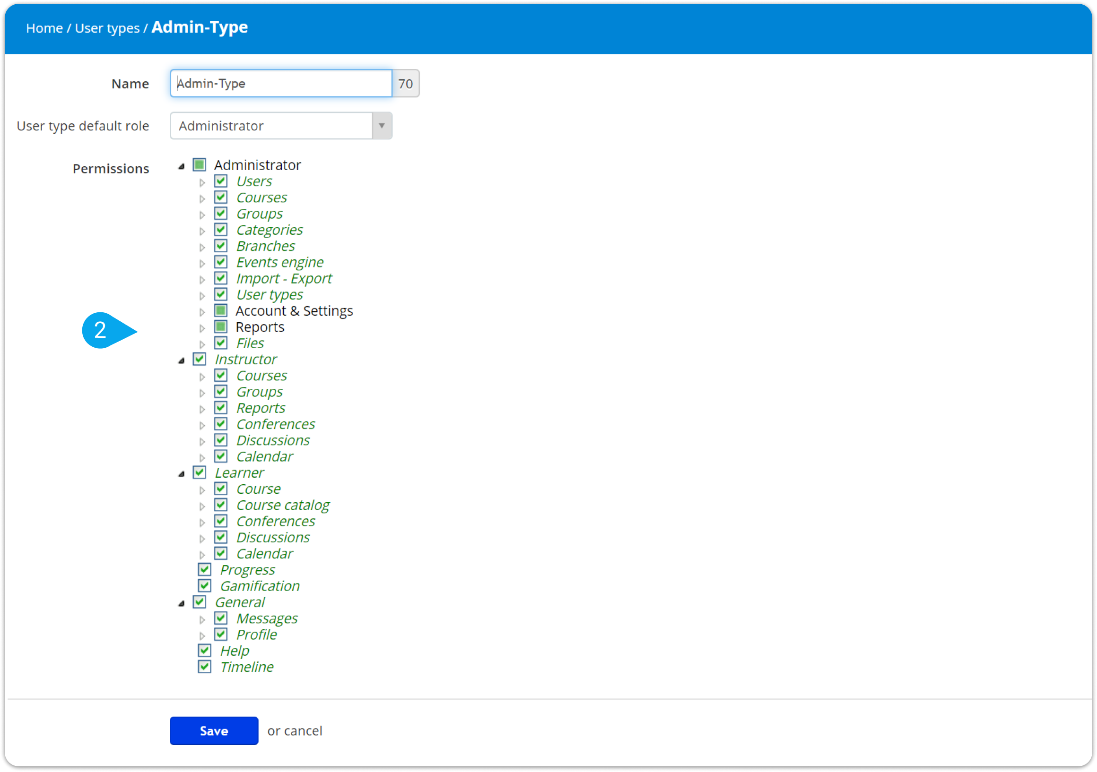The width and height of the screenshot is (1097, 772).
Task: Toggle the Progress permission checkbox
Action: coord(204,570)
